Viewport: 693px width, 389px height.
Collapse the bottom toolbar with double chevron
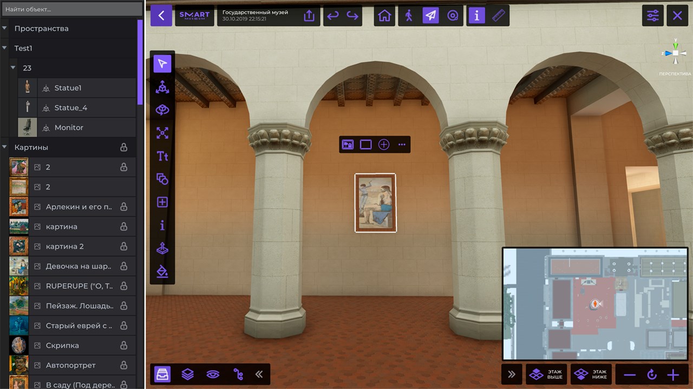click(259, 374)
